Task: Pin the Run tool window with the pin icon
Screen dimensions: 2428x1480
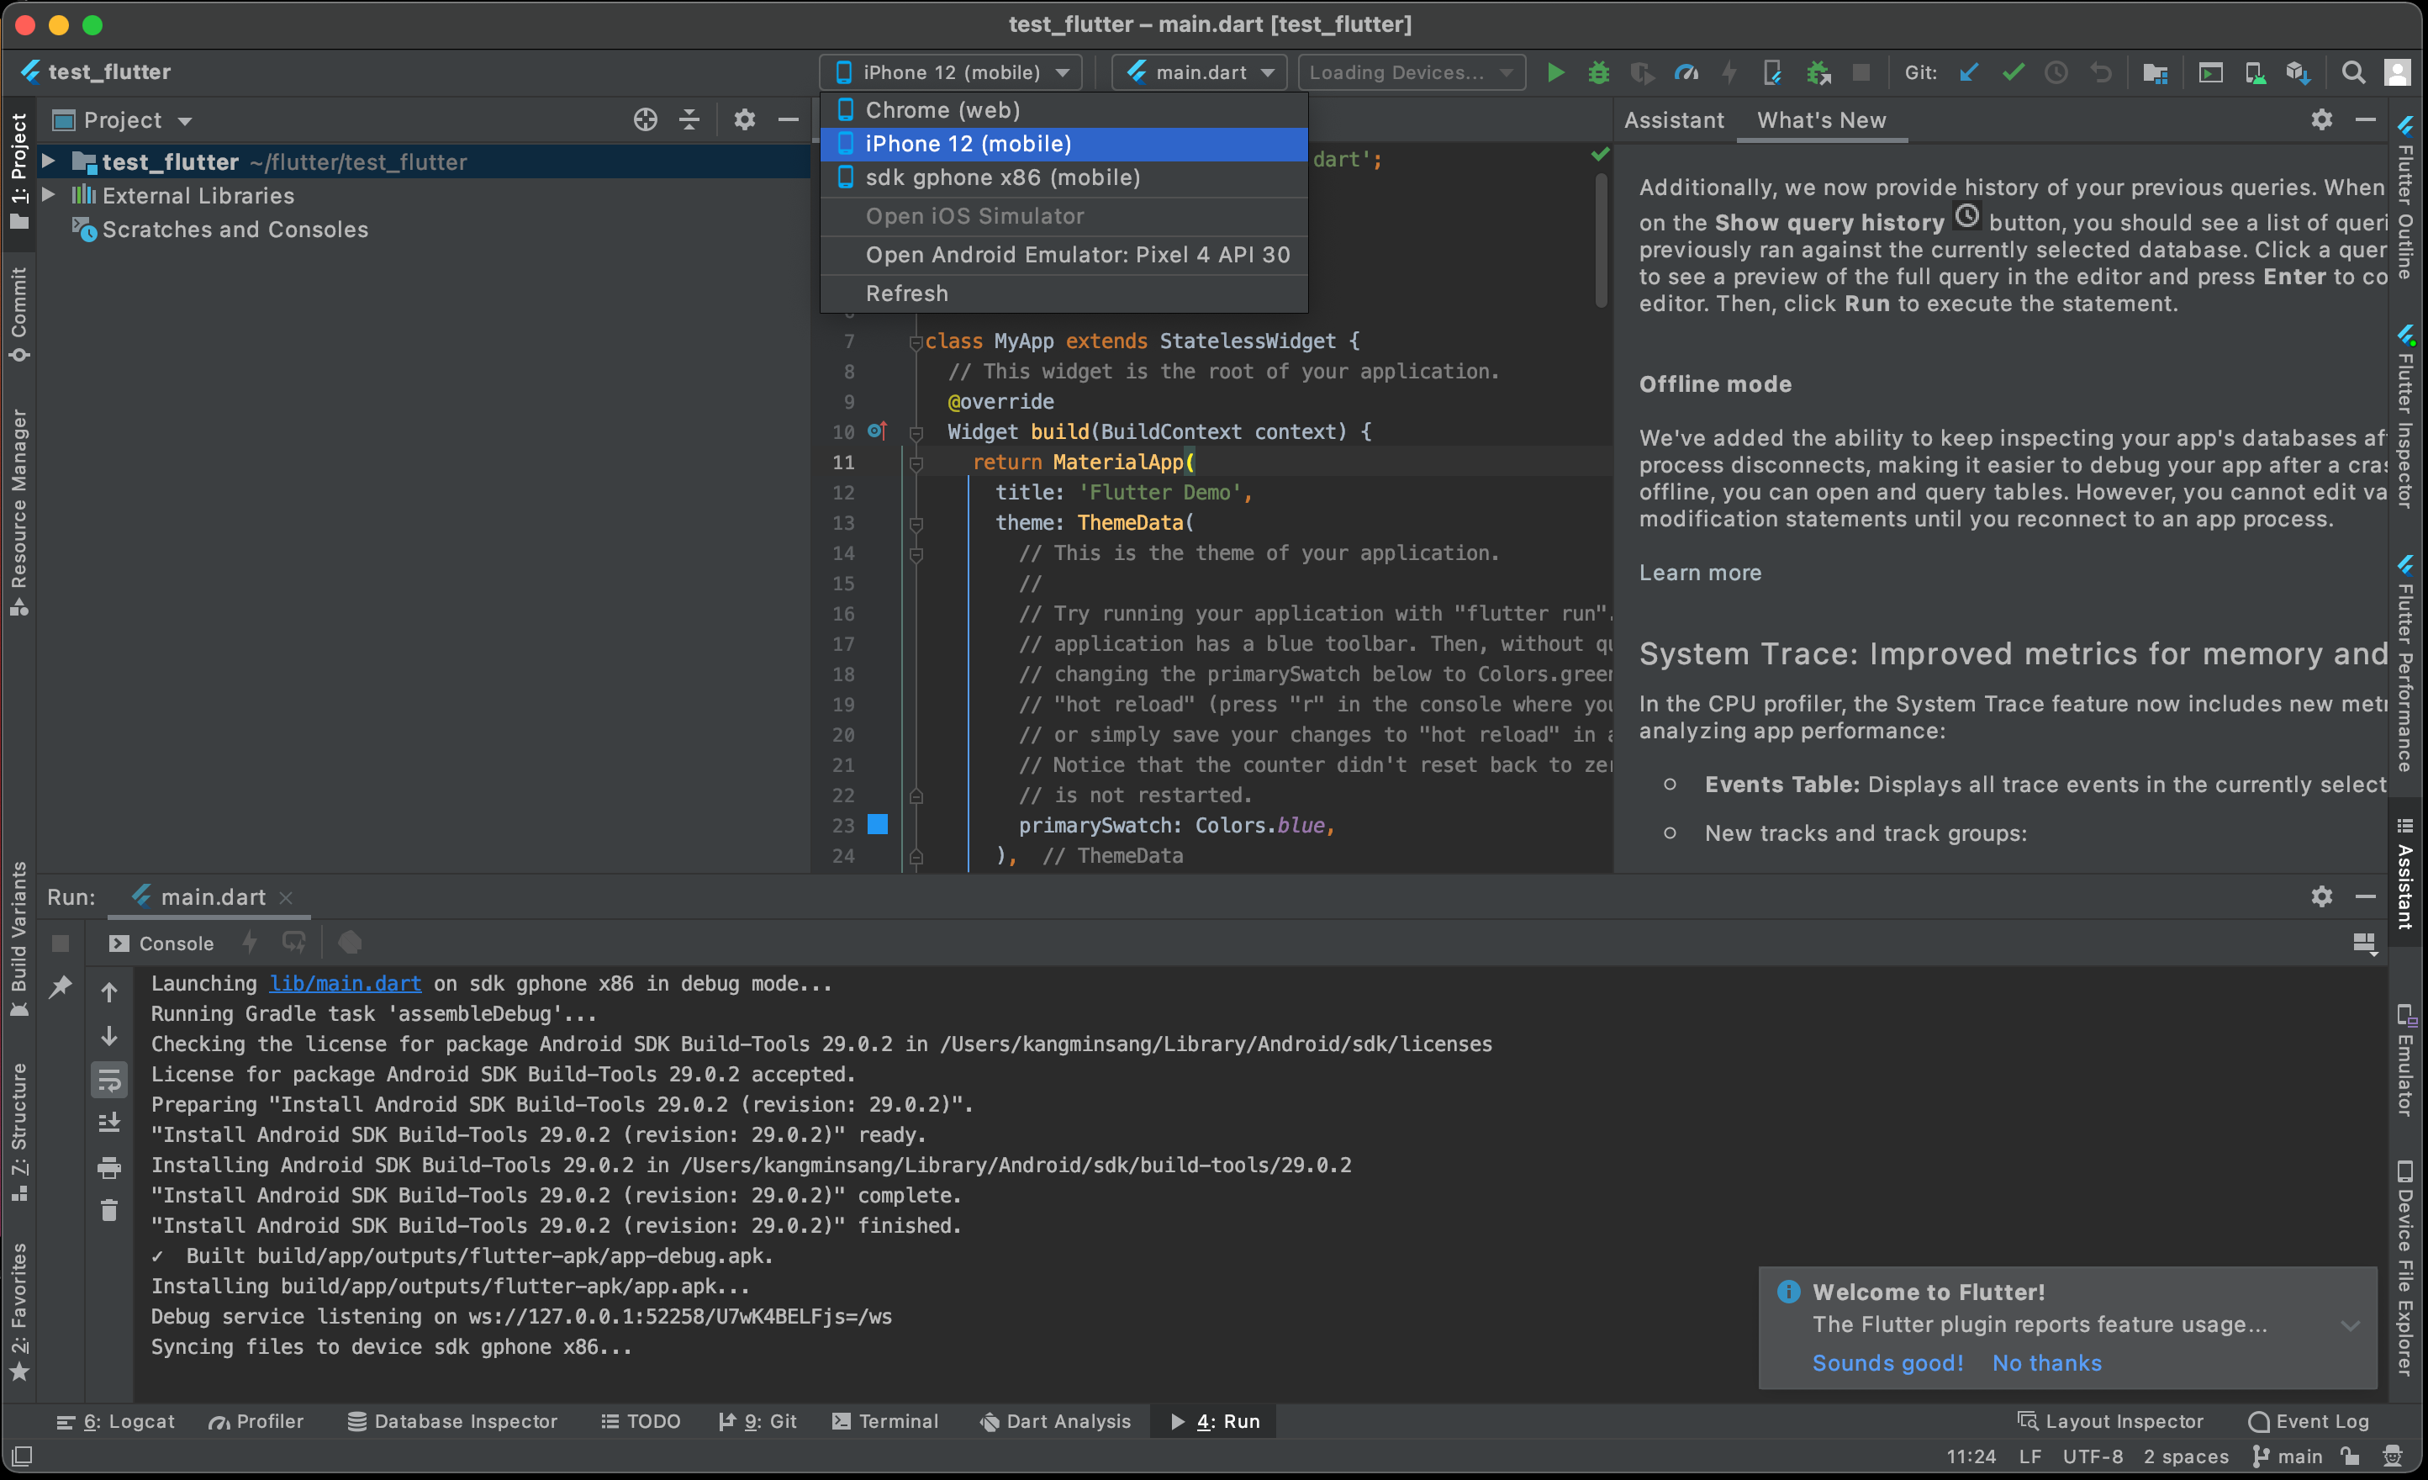Action: [x=61, y=986]
